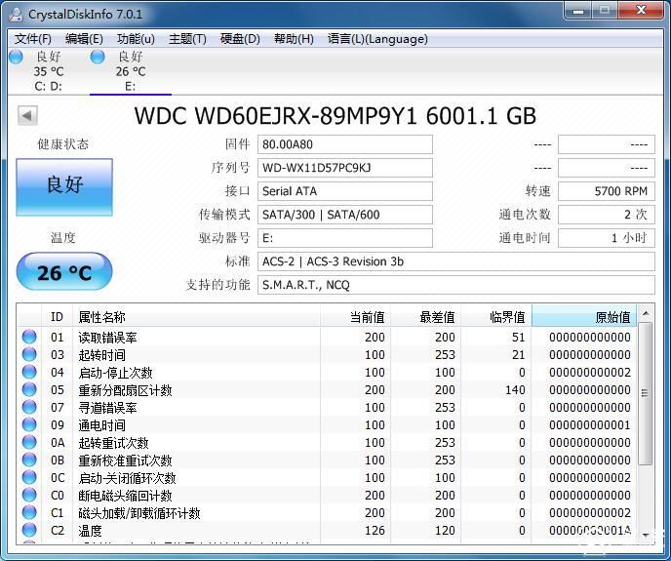
Task: Click the 良好 health status button
Action: tap(64, 186)
